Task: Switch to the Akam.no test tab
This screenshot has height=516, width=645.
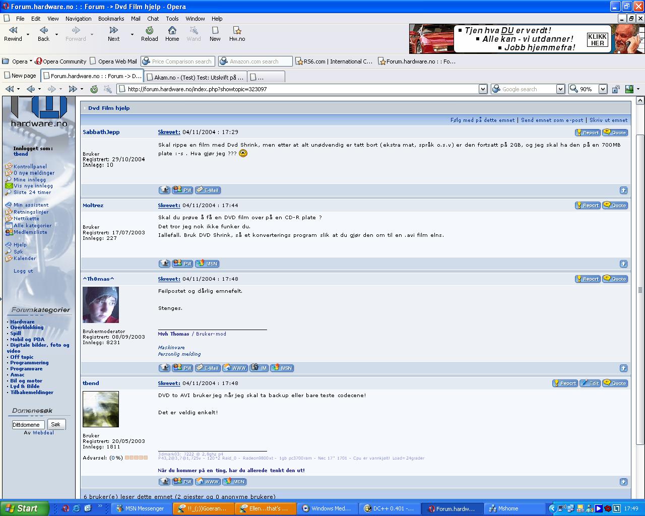Action: tap(195, 77)
